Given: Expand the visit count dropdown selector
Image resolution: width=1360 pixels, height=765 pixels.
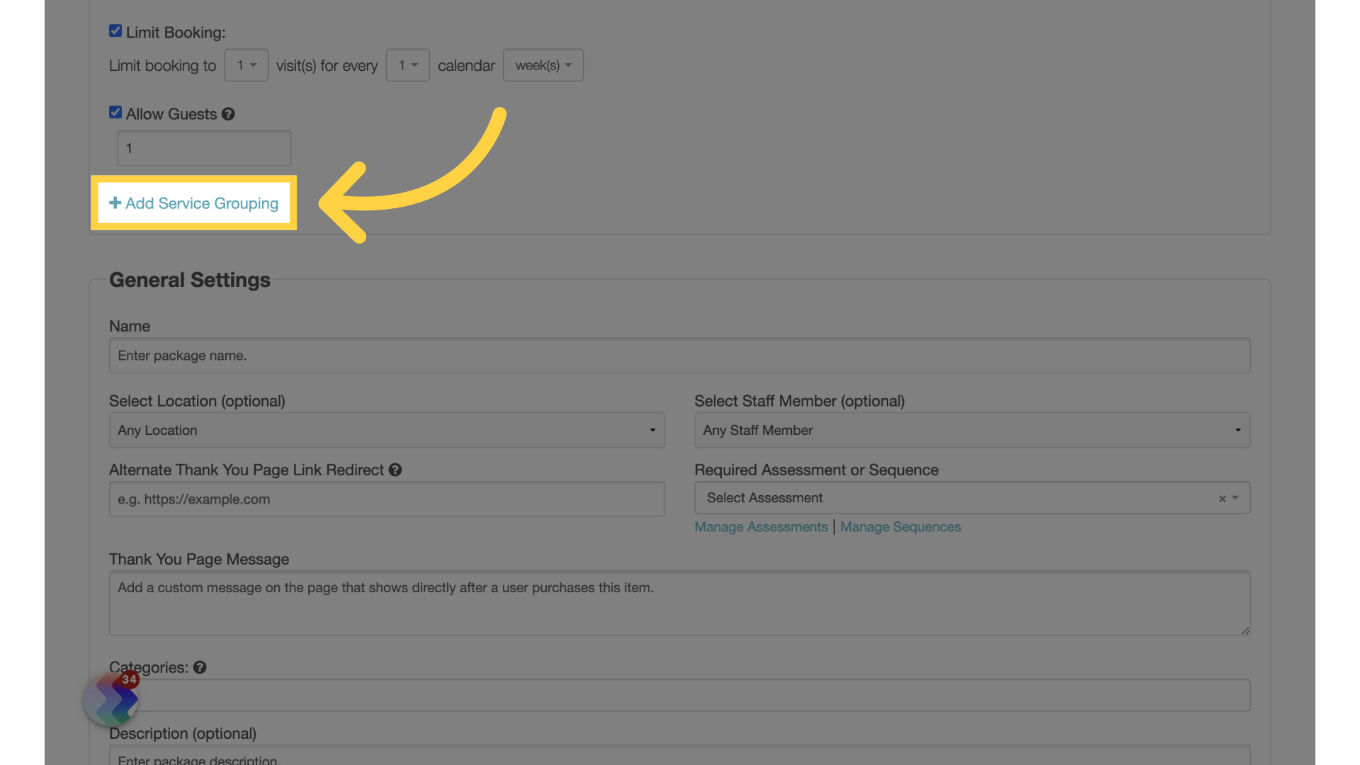Looking at the screenshot, I should click(244, 64).
